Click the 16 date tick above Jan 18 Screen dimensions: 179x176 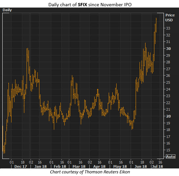coord(40,162)
